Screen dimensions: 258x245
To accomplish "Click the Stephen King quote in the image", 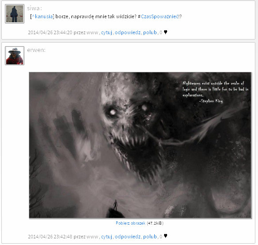I will (x=215, y=92).
